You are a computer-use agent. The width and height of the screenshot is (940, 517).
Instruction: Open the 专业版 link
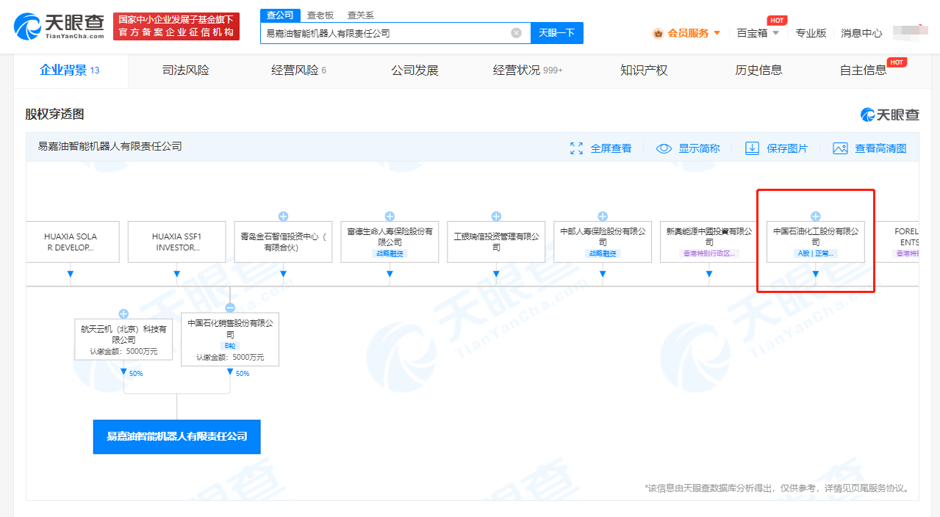point(811,33)
